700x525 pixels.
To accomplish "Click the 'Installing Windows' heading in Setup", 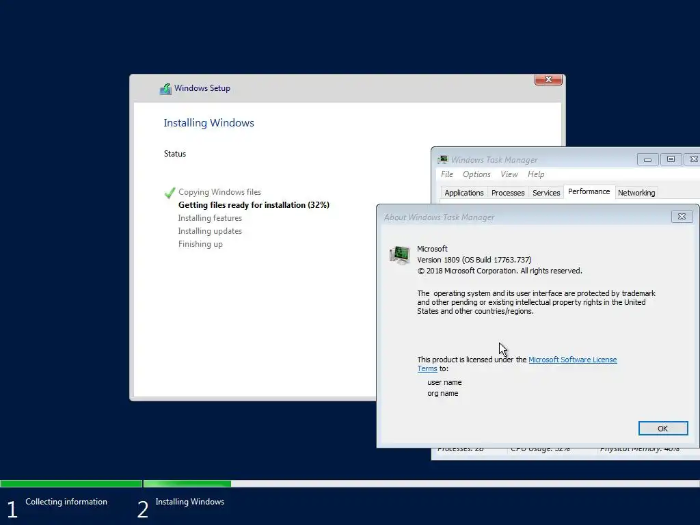I will [208, 123].
